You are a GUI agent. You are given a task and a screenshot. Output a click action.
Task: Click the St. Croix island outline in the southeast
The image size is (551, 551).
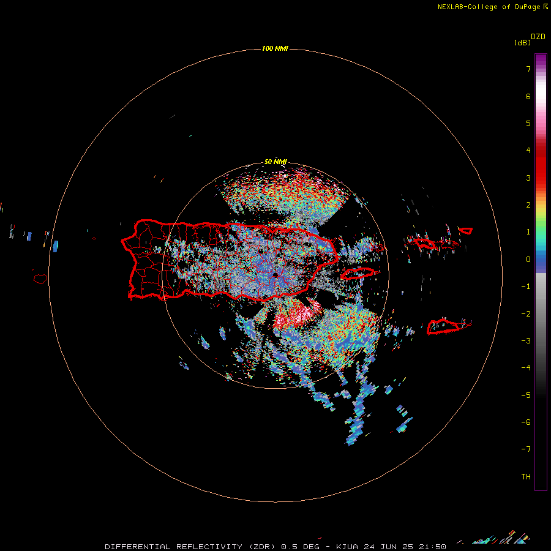[x=444, y=326]
